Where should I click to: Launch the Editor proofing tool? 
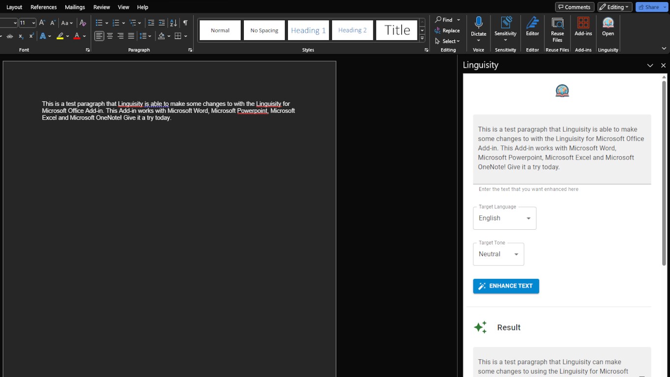532,27
